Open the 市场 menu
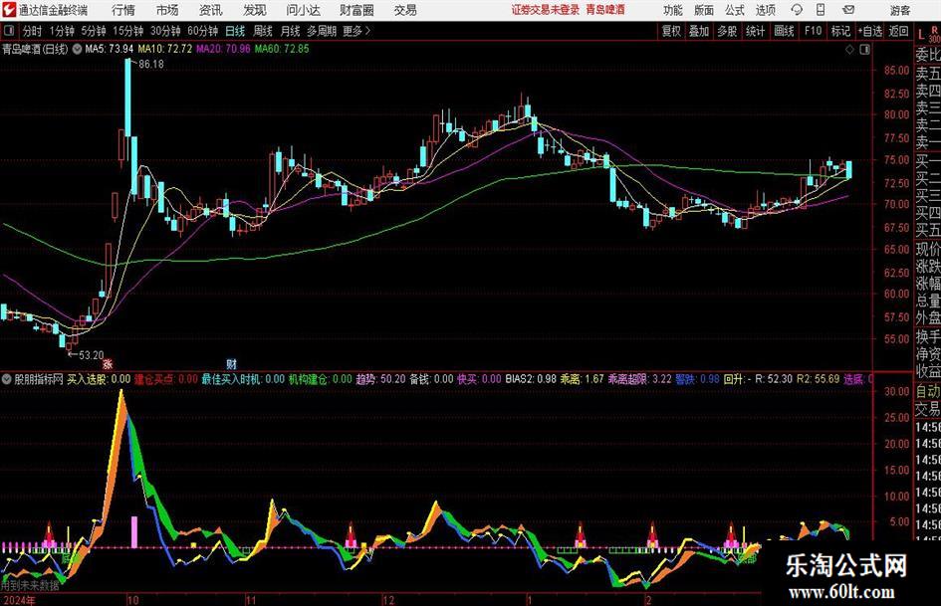941x606 pixels. click(x=167, y=10)
